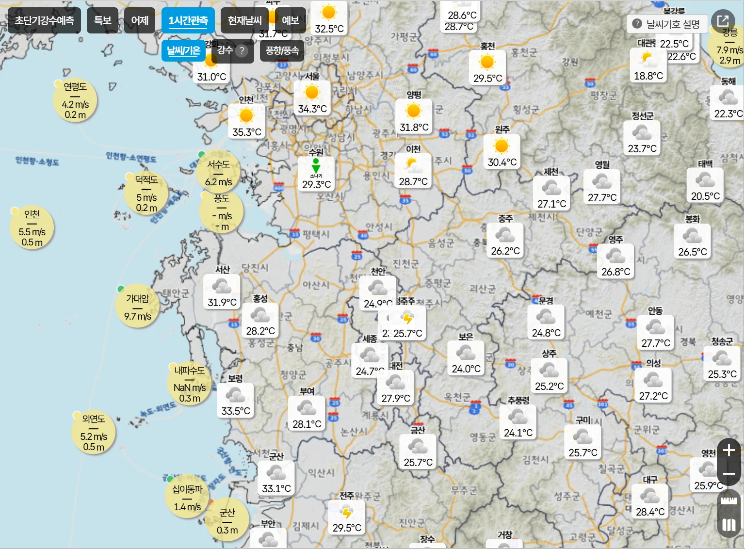Select the partly cloudy icon at 이천

click(x=413, y=165)
